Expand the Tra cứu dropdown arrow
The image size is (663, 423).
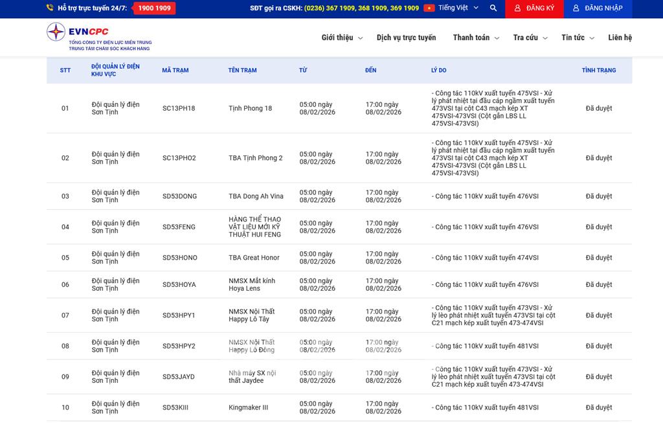(545, 38)
